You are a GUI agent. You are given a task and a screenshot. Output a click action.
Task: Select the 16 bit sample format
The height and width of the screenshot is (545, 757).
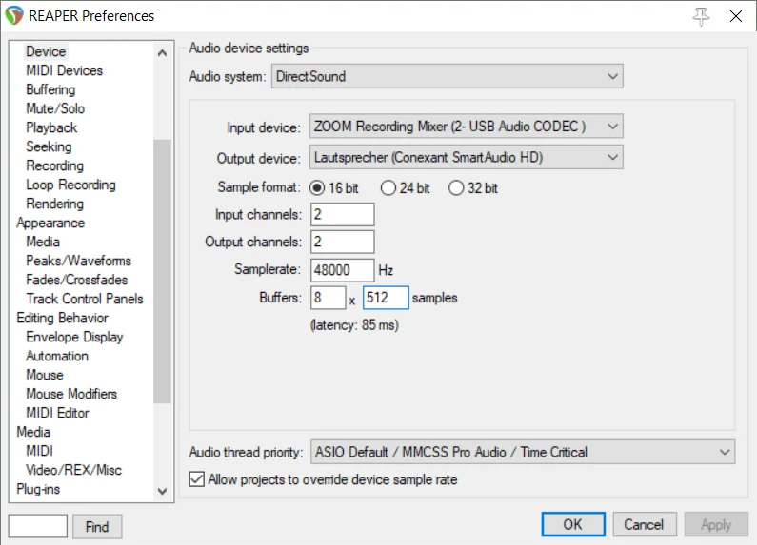point(317,188)
